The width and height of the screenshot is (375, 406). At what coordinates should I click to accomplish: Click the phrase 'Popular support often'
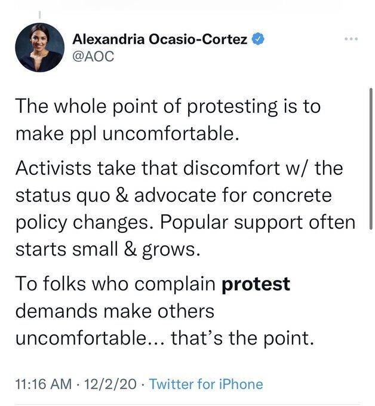pos(258,223)
